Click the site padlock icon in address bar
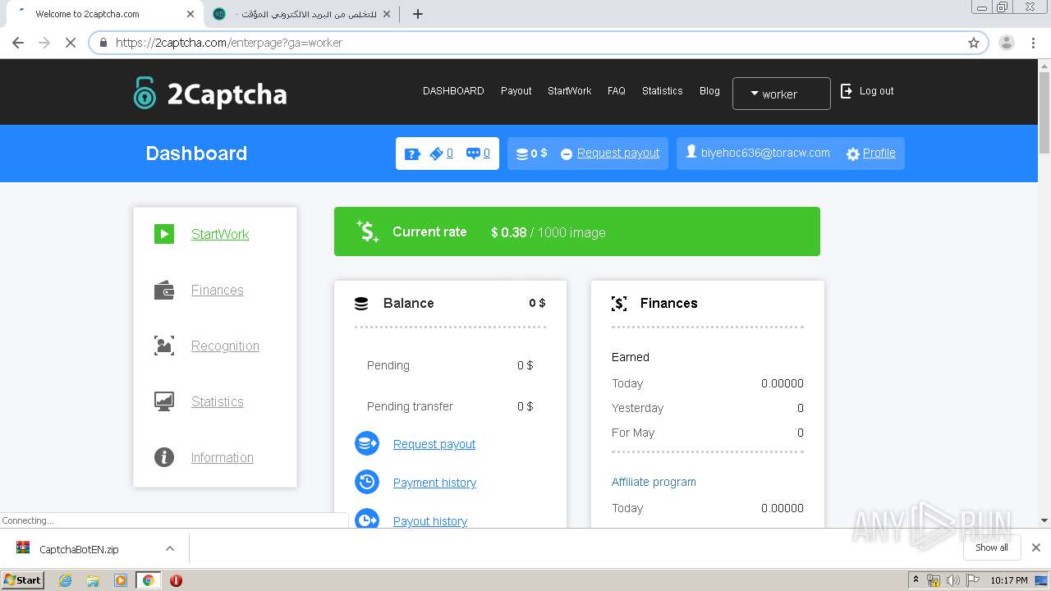This screenshot has width=1051, height=591. [x=103, y=43]
